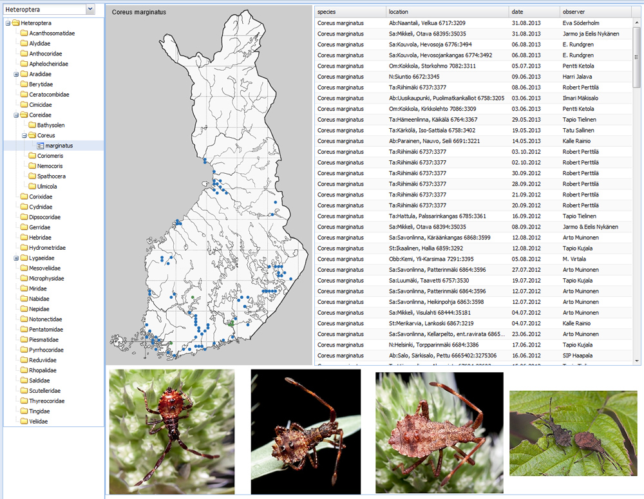Viewport: 644px width, 499px height.
Task: Select Scutelleridae family
Action: point(44,391)
